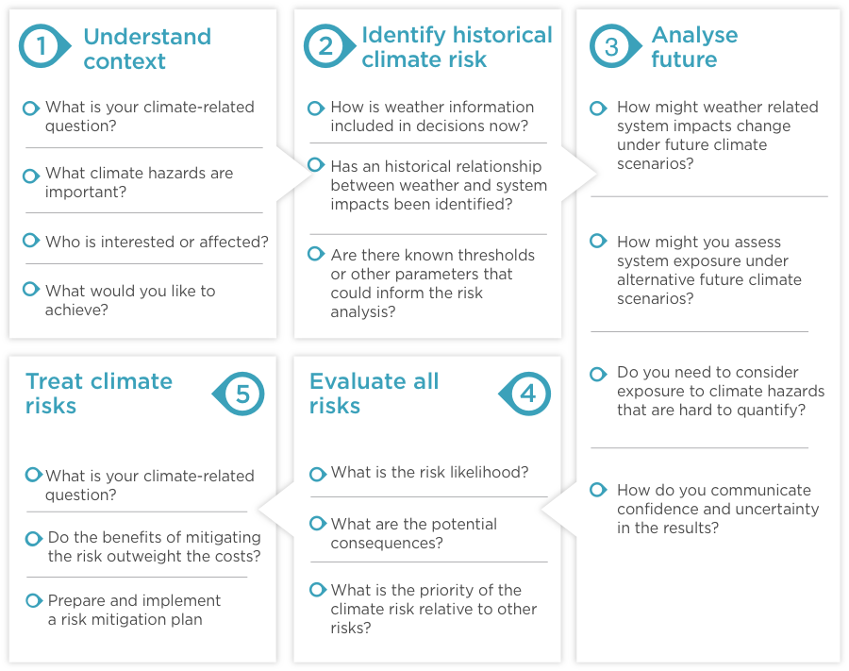This screenshot has height=671, width=849.
Task: Select bullet for 'What are the potential consequences?'
Action: click(x=318, y=523)
